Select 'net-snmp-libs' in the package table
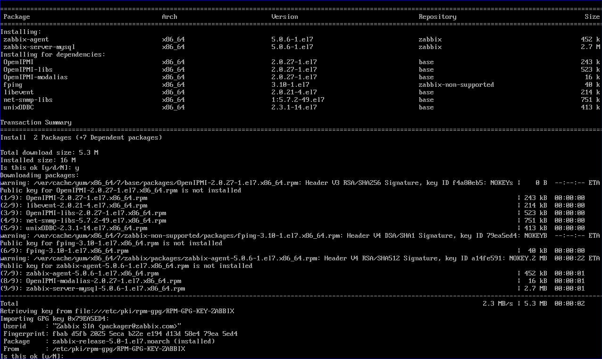The width and height of the screenshot is (602, 359). 28,100
